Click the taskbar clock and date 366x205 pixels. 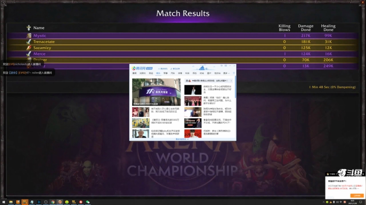coord(352,202)
